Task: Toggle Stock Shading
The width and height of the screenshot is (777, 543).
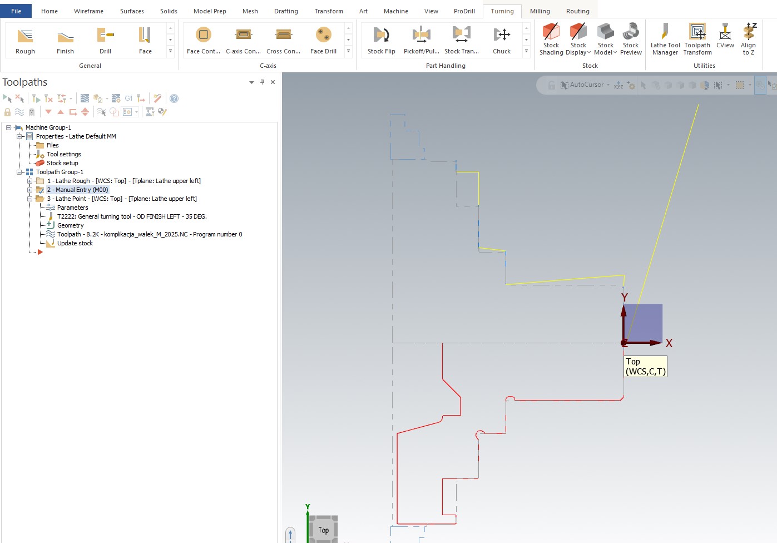Action: click(551, 40)
